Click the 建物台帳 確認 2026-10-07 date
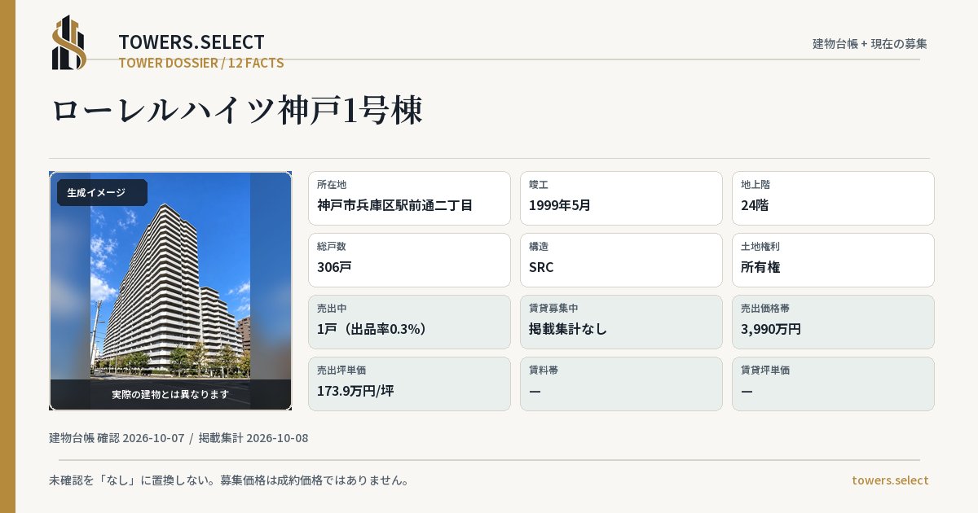This screenshot has width=978, height=513. pos(117,438)
